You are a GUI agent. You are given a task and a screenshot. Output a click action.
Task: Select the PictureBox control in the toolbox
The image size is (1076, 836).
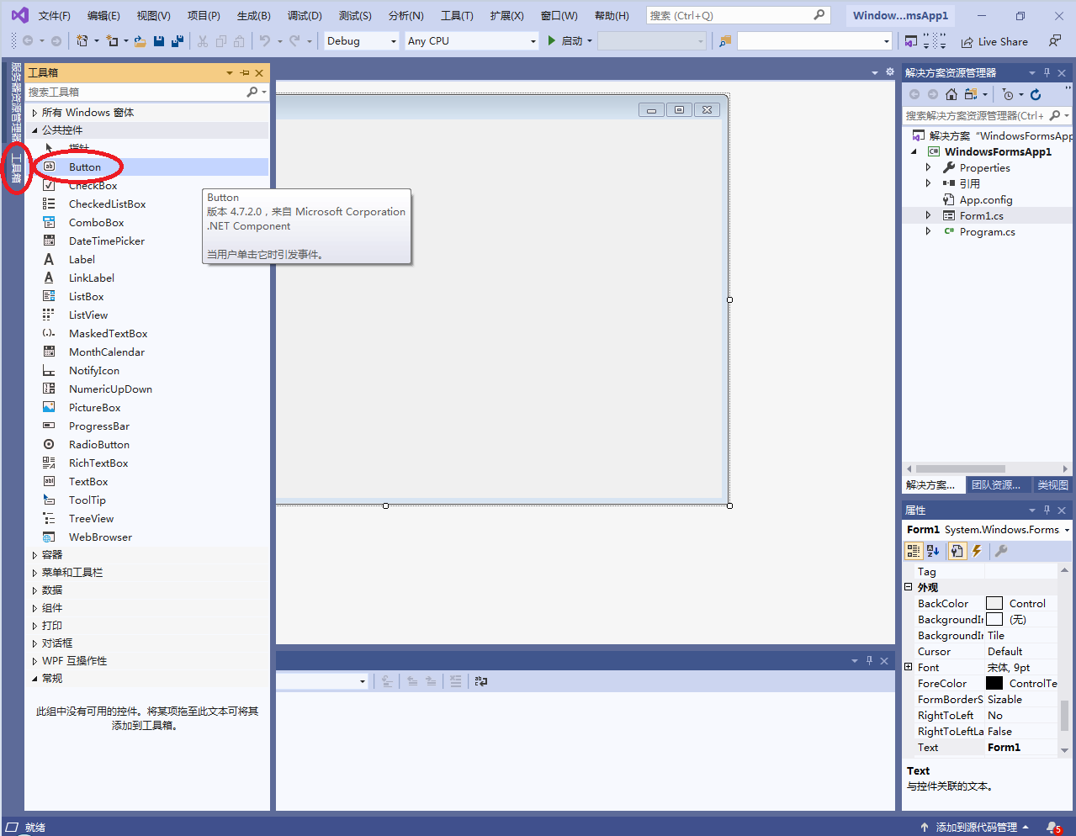point(94,408)
